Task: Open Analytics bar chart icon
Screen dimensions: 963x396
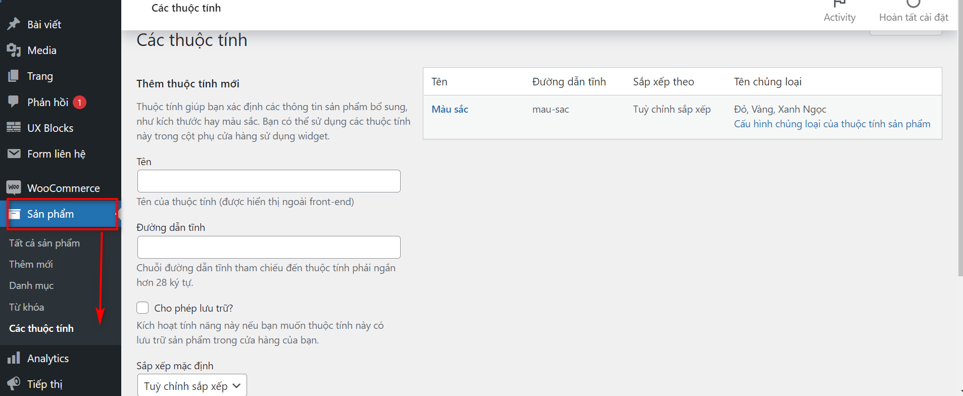Action: tap(14, 358)
